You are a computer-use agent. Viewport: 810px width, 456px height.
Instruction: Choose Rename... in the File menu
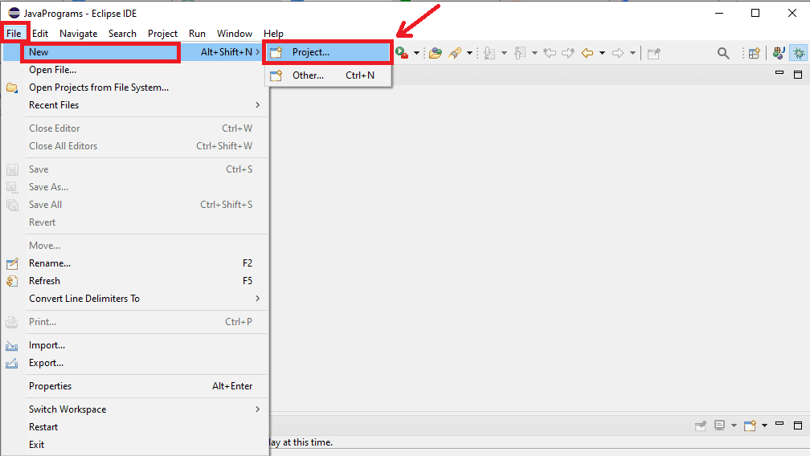(135, 263)
